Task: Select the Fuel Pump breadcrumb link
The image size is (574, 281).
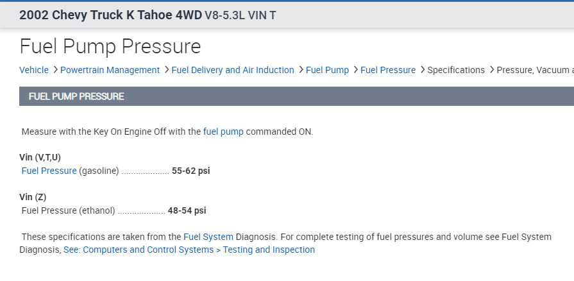Action: [327, 70]
